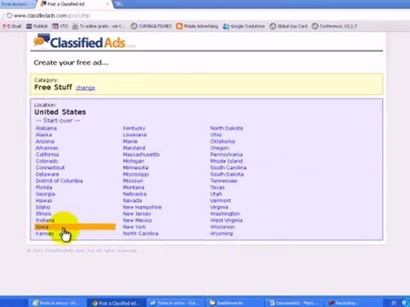The height and width of the screenshot is (307, 410).
Task: Choose Wyoming from the state list
Action: [x=222, y=233]
